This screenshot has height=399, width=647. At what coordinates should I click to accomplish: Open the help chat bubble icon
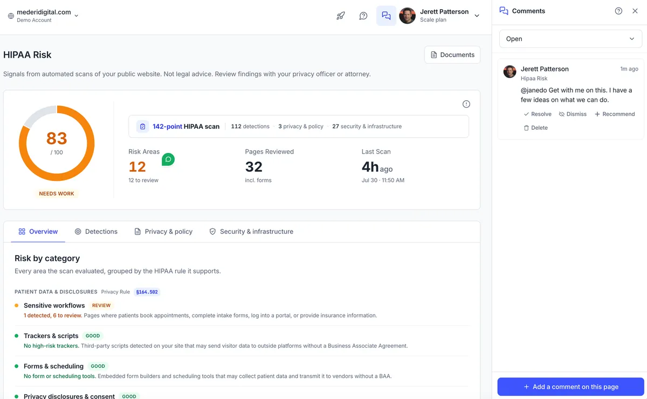tap(363, 16)
